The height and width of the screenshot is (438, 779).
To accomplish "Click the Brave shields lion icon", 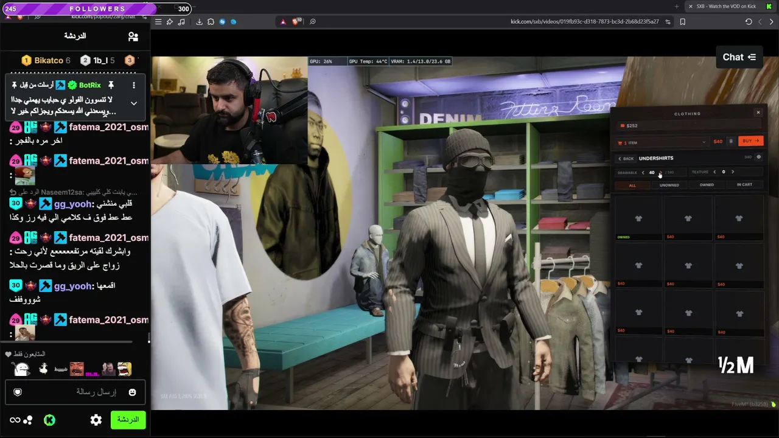I will [x=296, y=22].
